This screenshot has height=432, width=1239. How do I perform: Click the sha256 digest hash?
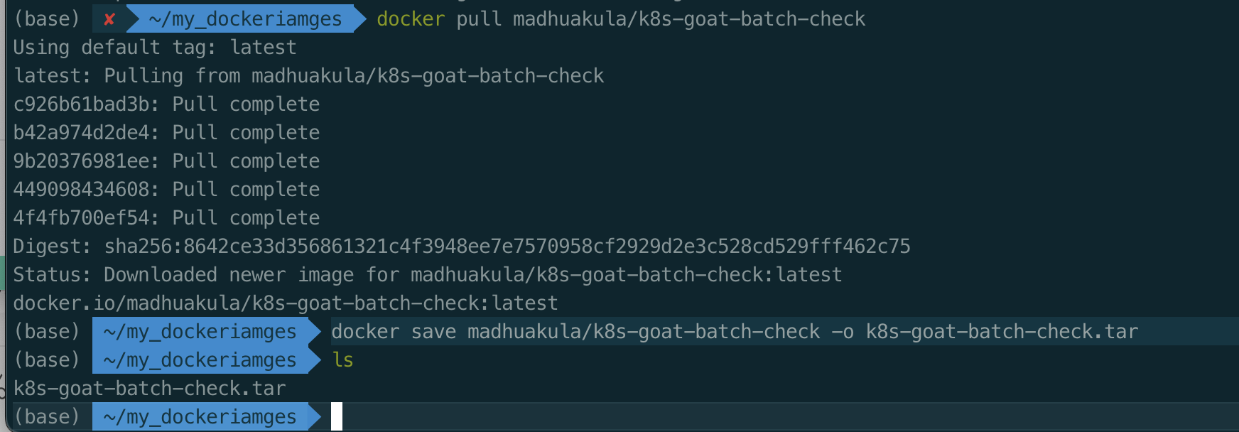point(507,247)
